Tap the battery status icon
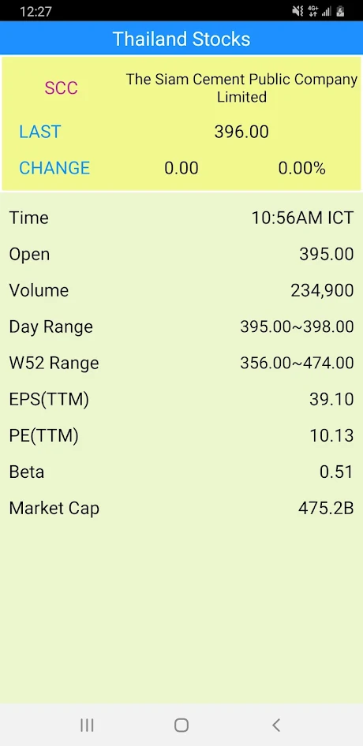The image size is (363, 746). pyautogui.click(x=340, y=11)
